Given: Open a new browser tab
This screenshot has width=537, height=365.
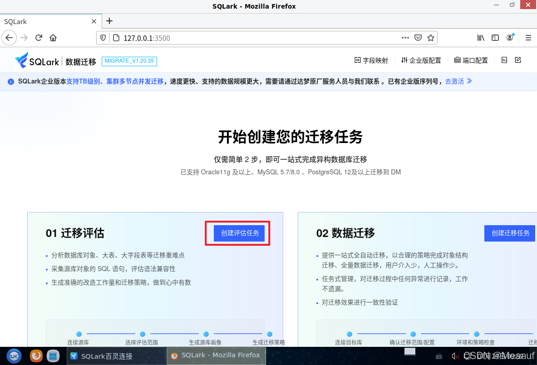Looking at the screenshot, I should (x=109, y=21).
